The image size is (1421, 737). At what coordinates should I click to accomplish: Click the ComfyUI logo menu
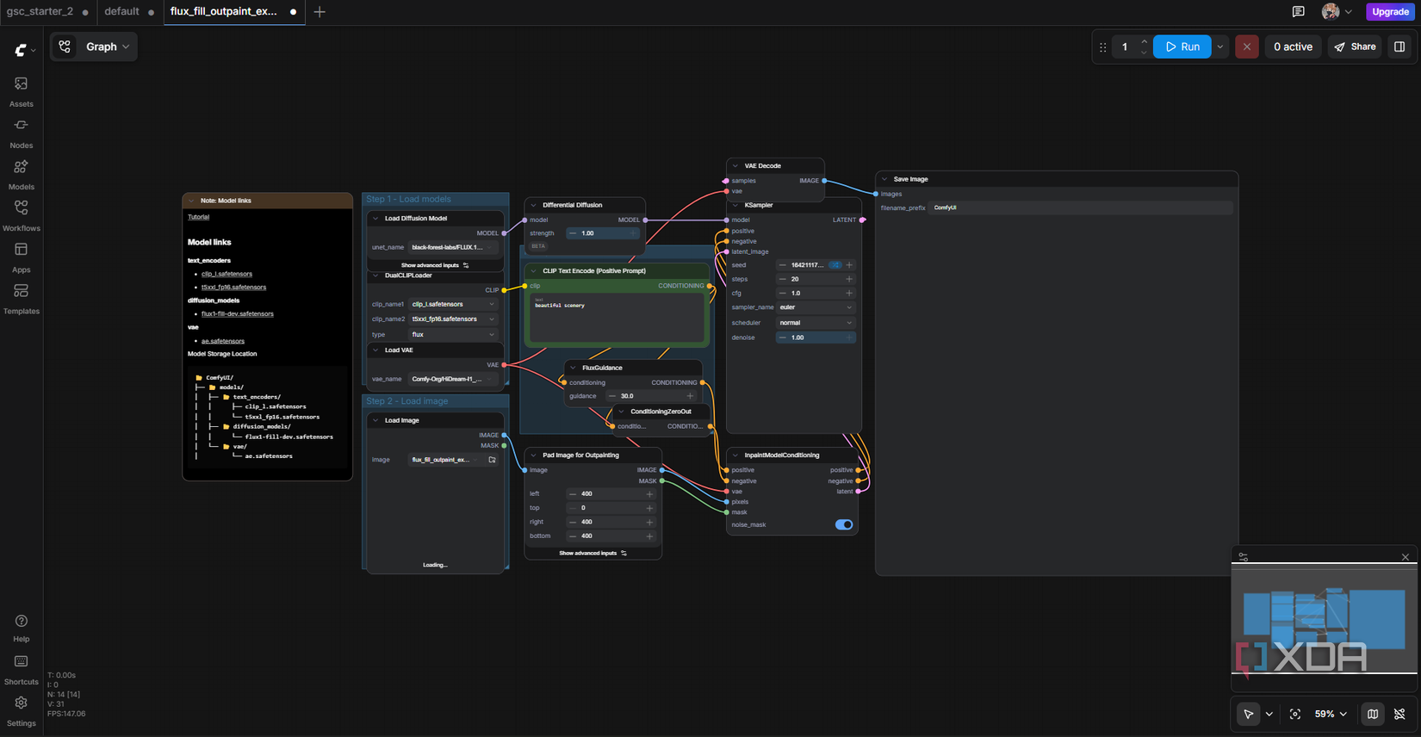coord(25,50)
